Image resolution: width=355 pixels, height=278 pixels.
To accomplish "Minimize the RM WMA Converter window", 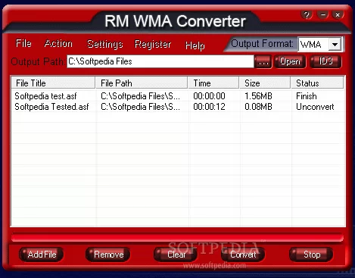I will coord(322,15).
